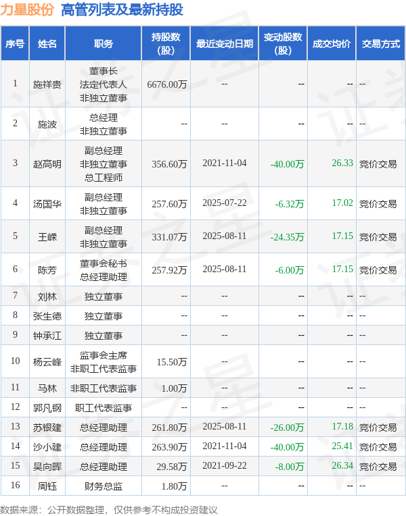Select the name 汤国华
The height and width of the screenshot is (516, 406).
coord(47,204)
